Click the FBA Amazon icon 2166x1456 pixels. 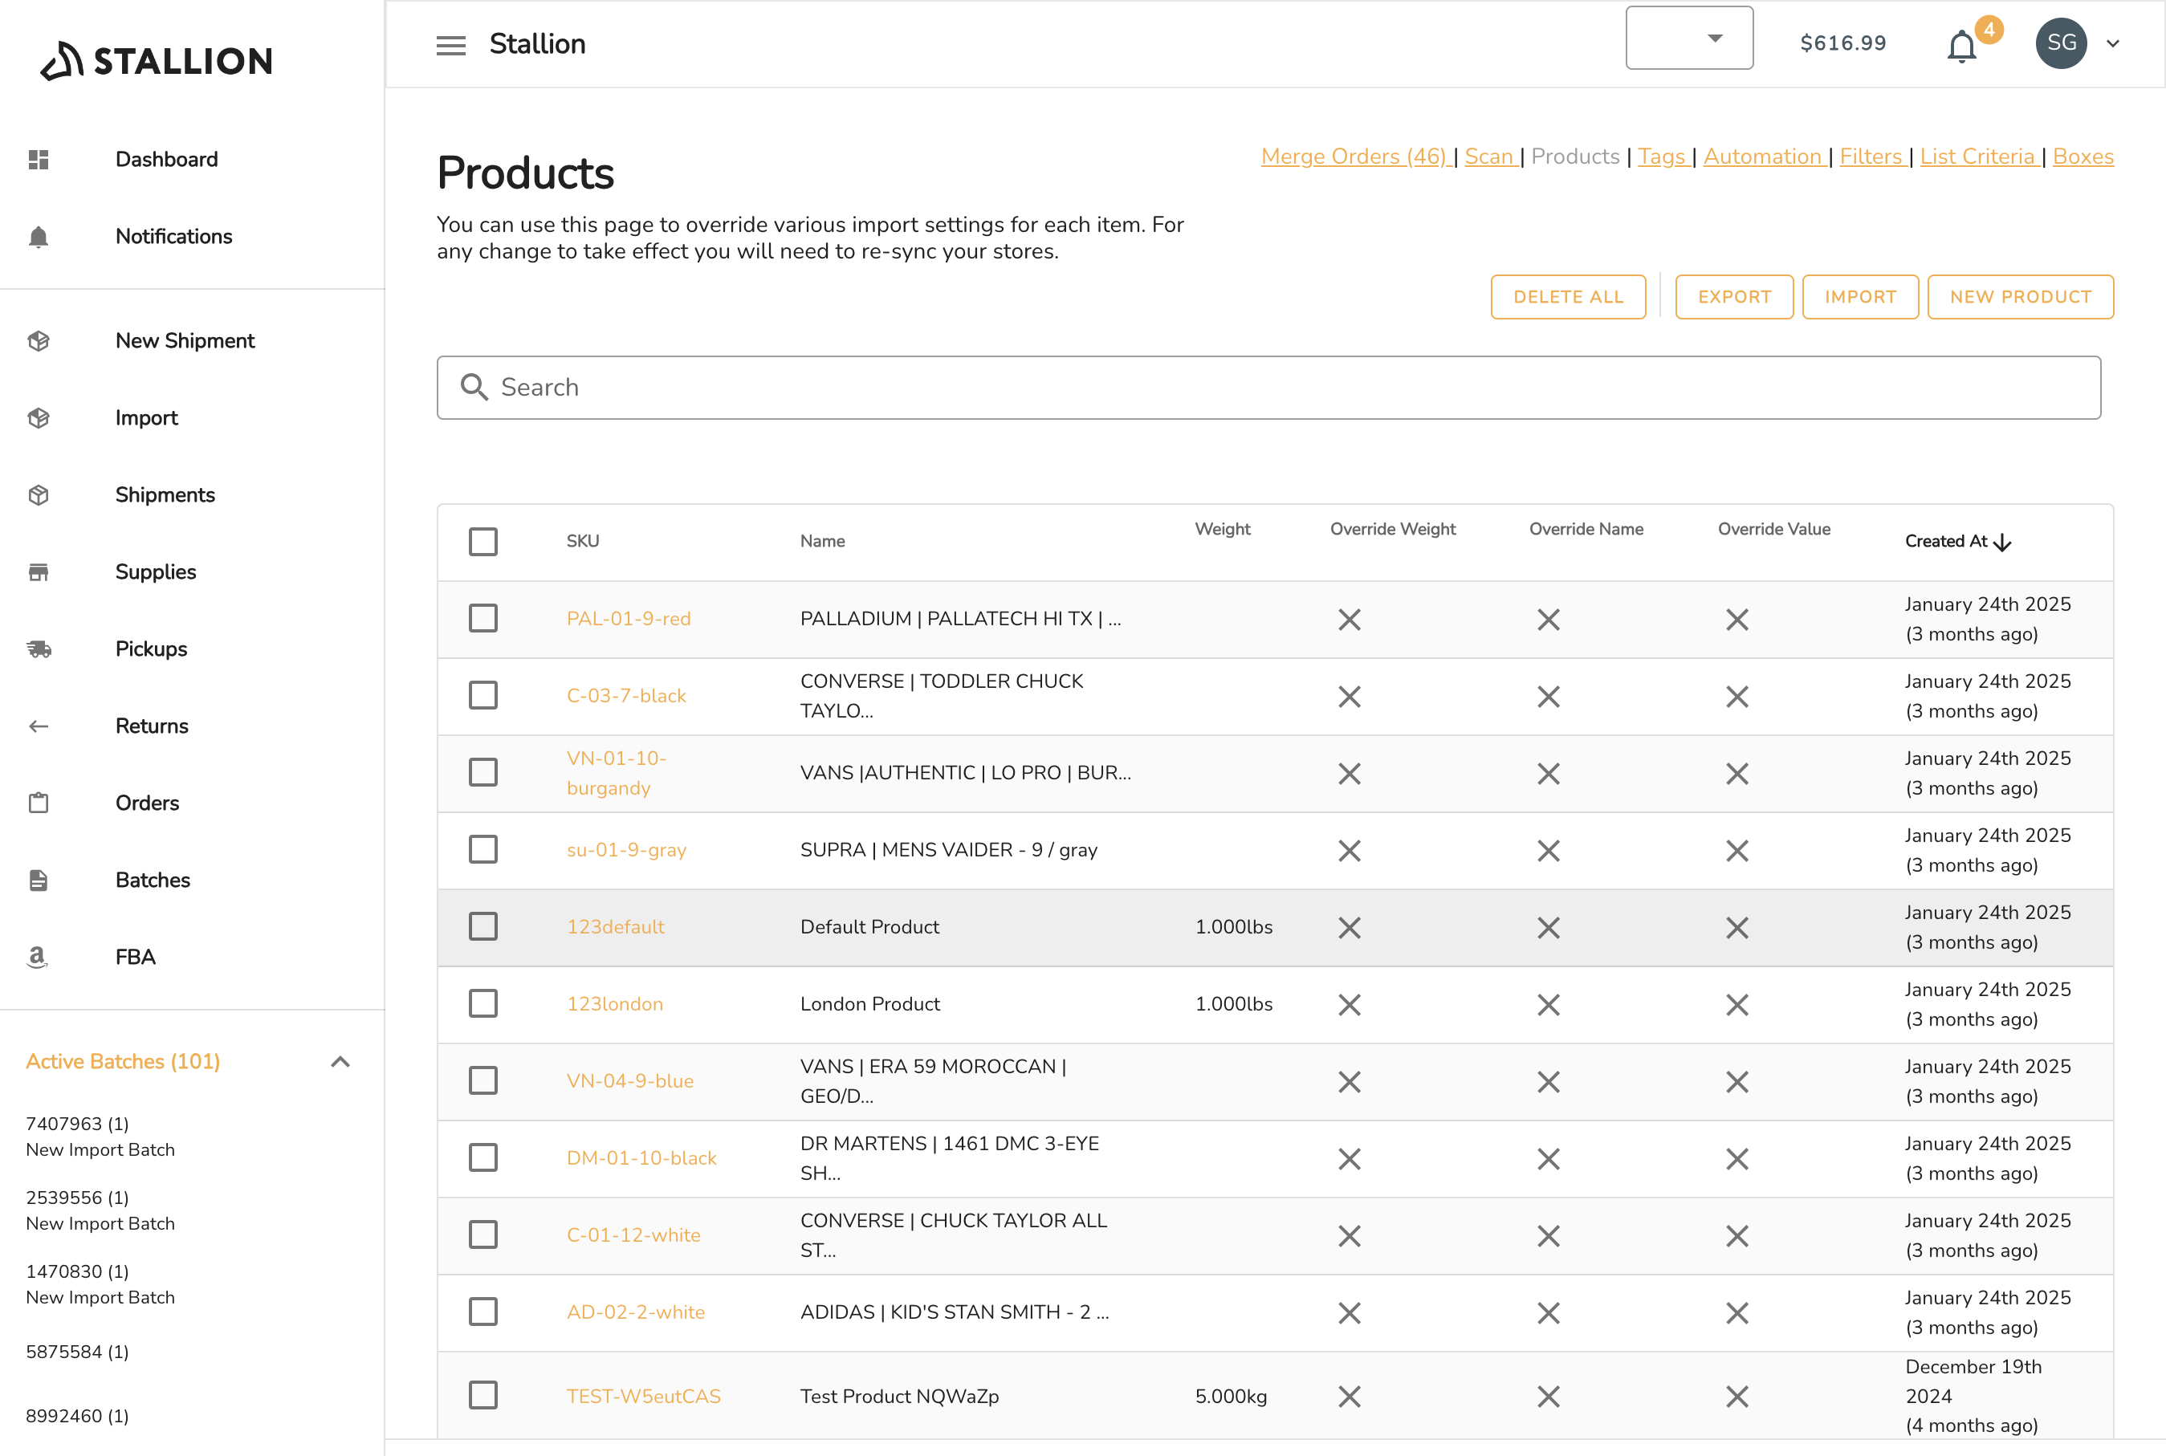[37, 958]
